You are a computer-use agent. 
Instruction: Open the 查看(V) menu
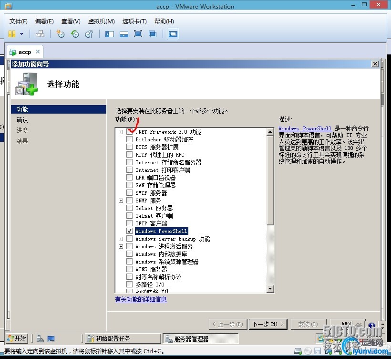click(71, 21)
